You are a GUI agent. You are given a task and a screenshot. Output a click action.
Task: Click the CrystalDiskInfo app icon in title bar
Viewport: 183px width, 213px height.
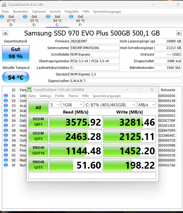coord(4,5)
